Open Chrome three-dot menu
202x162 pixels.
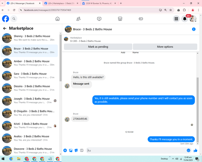click(x=198, y=10)
